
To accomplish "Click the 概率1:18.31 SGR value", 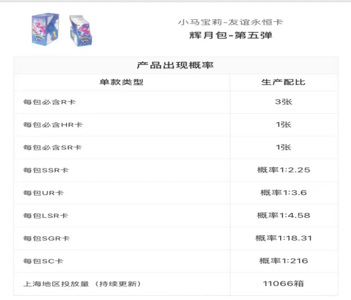I will pos(284,238).
